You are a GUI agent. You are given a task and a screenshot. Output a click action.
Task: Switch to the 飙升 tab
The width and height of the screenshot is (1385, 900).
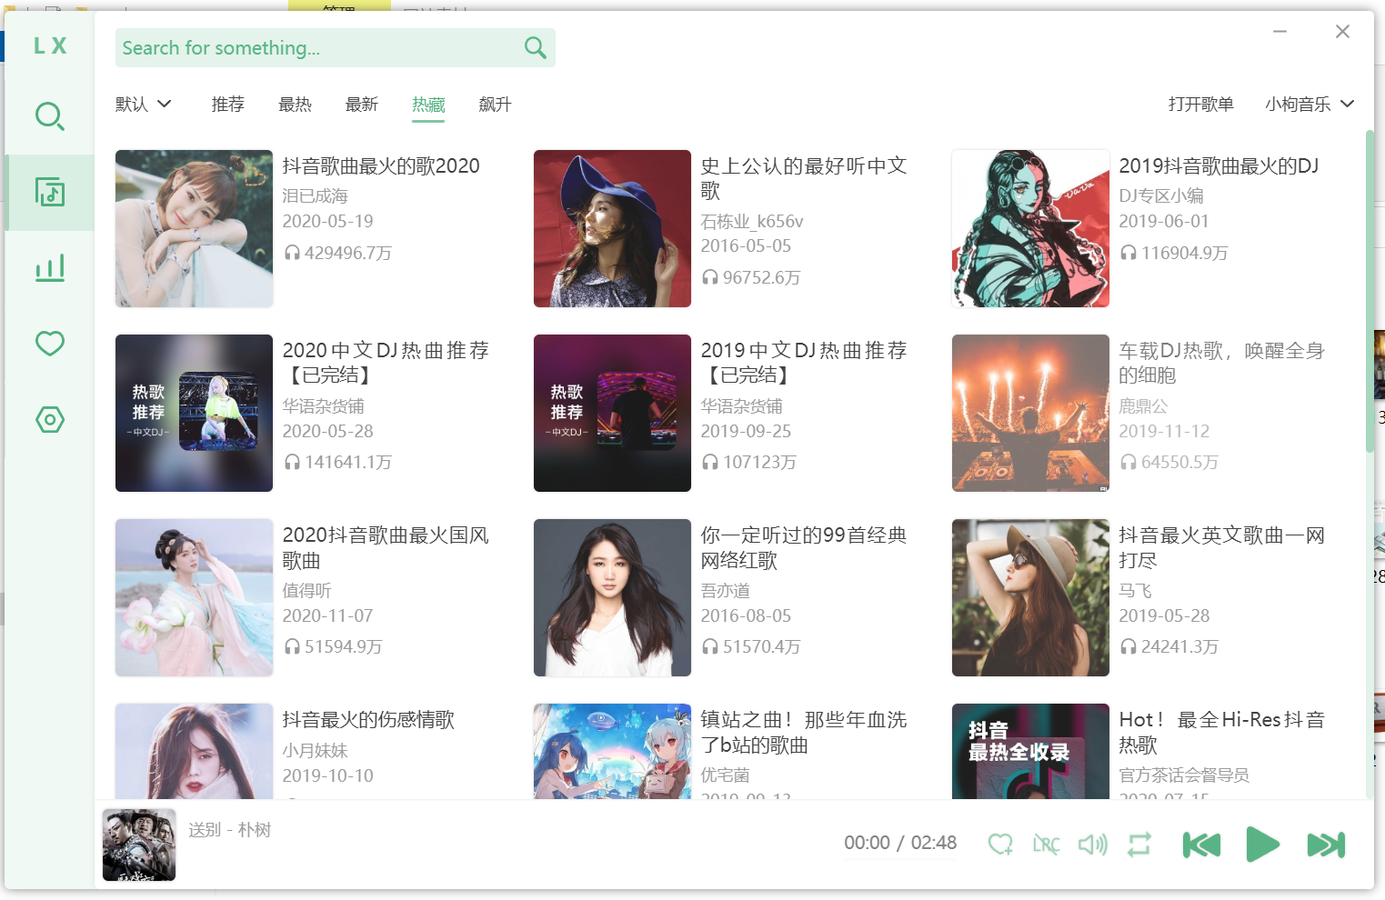click(495, 105)
